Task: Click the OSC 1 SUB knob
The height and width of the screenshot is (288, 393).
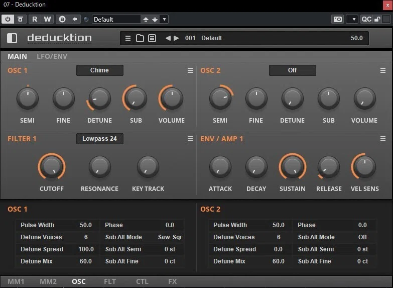Action: point(136,99)
